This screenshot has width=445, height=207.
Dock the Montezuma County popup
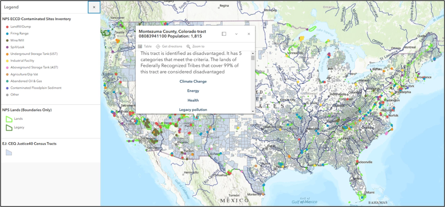point(224,34)
